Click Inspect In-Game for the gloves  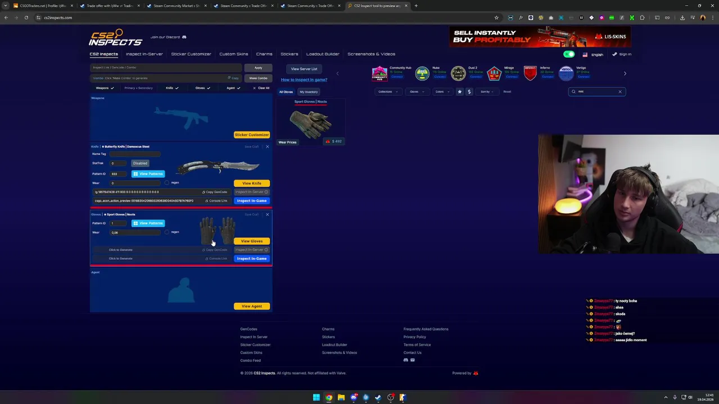[x=252, y=259]
